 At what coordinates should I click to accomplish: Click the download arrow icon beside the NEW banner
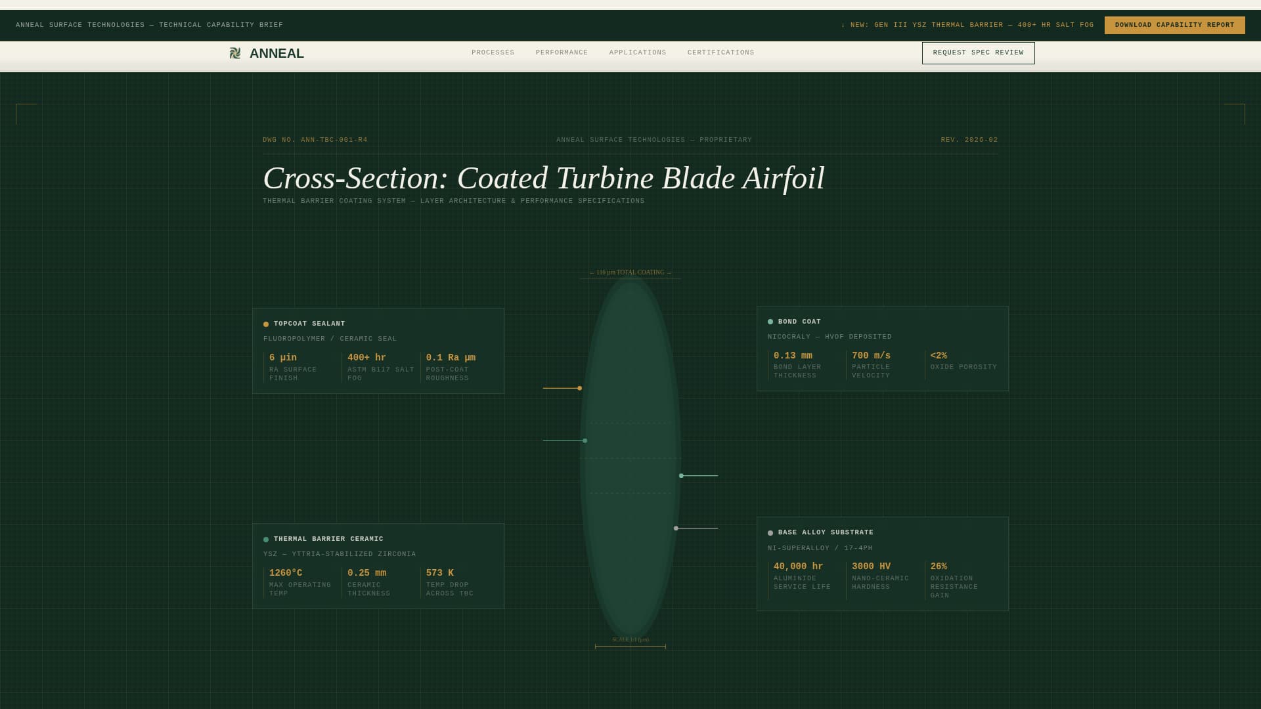[843, 25]
